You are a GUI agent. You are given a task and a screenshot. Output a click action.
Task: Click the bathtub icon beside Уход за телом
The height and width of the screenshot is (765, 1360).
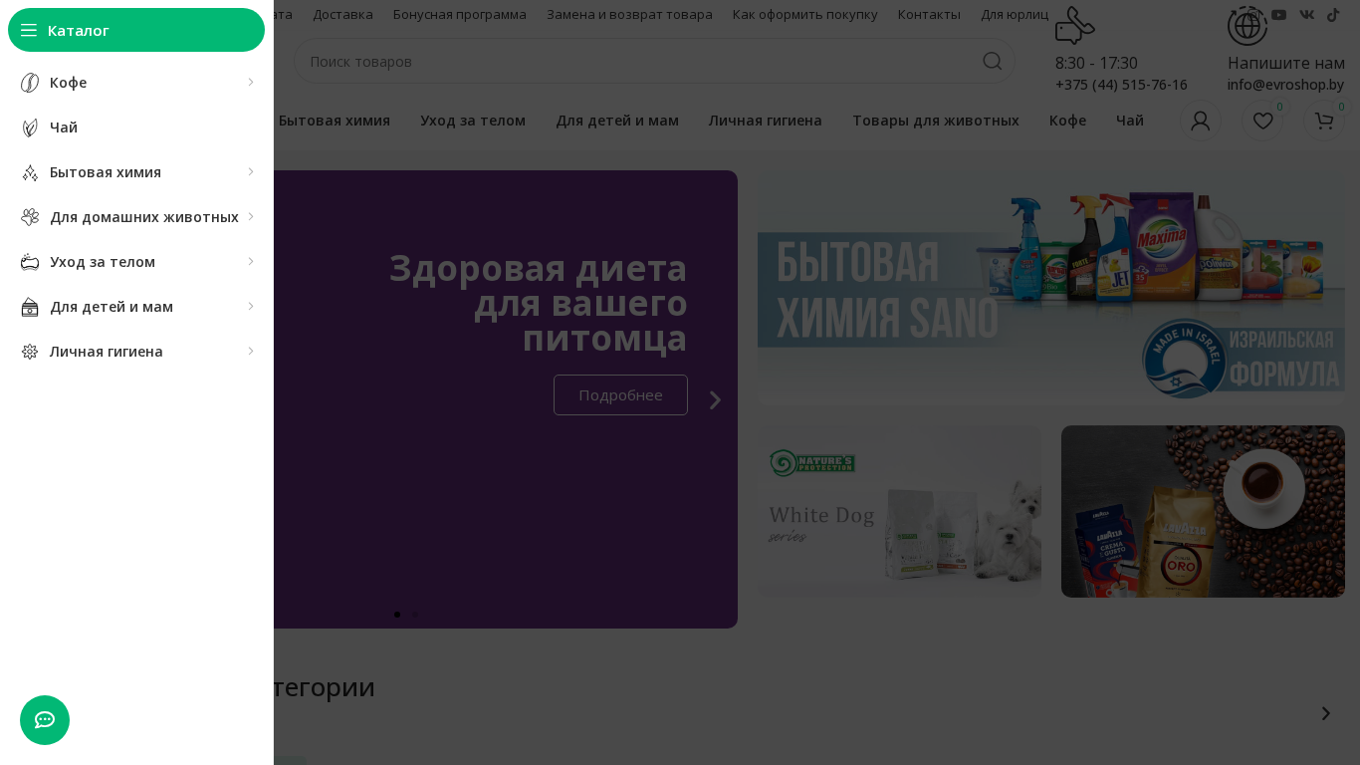(30, 262)
